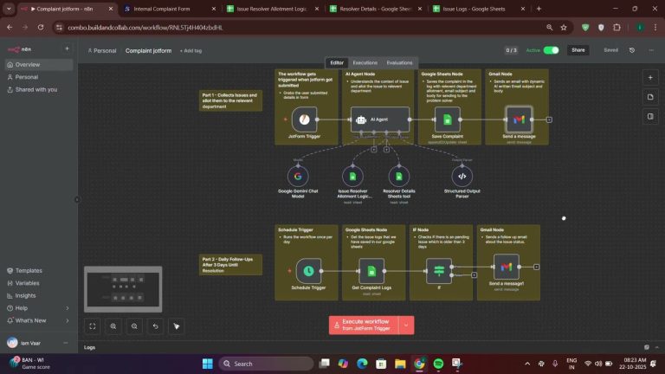Select the Google Gemini Chat Model node
665x374 pixels.
coord(298,177)
